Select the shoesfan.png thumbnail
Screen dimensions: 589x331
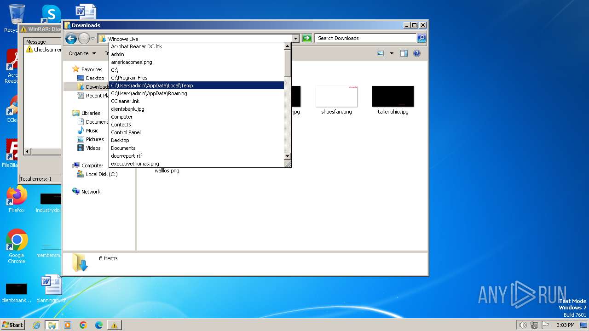[336, 96]
